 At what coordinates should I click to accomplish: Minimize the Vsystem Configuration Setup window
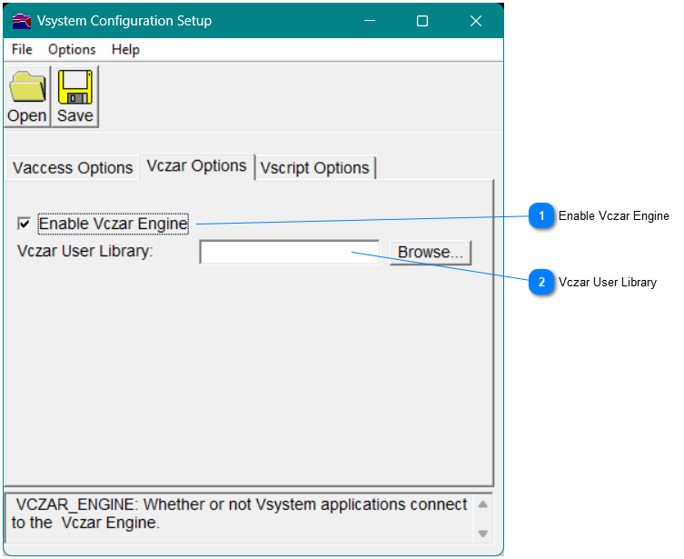(369, 21)
